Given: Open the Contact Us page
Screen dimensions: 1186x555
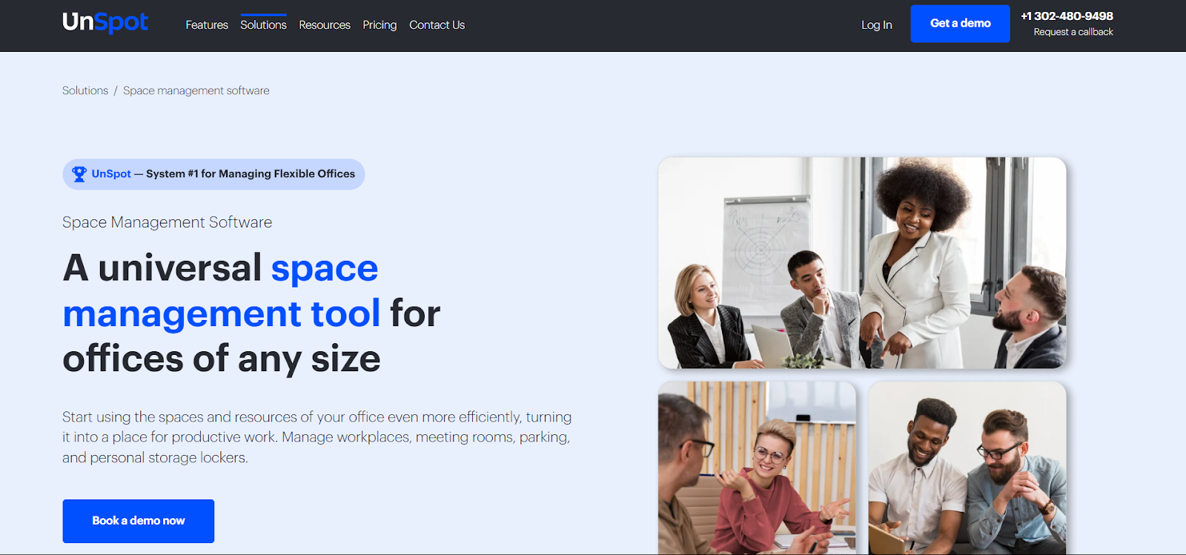Looking at the screenshot, I should (x=437, y=24).
